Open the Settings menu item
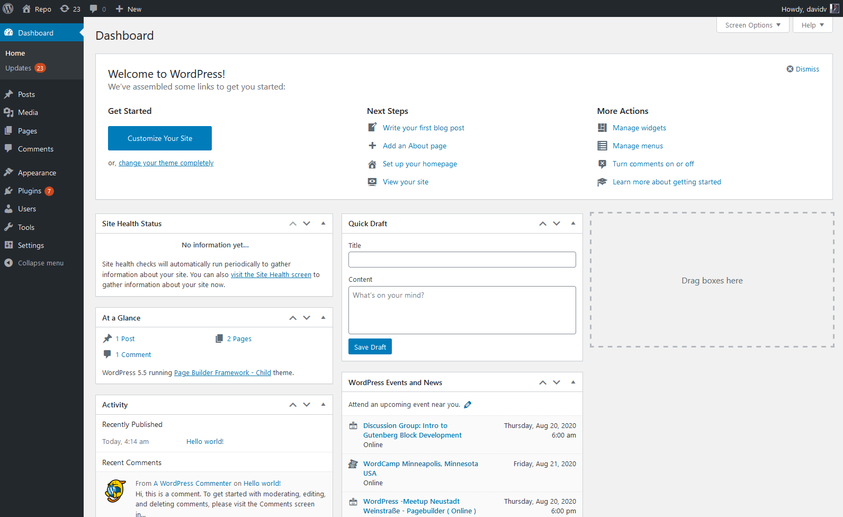Viewport: 843px width, 517px height. coord(31,245)
